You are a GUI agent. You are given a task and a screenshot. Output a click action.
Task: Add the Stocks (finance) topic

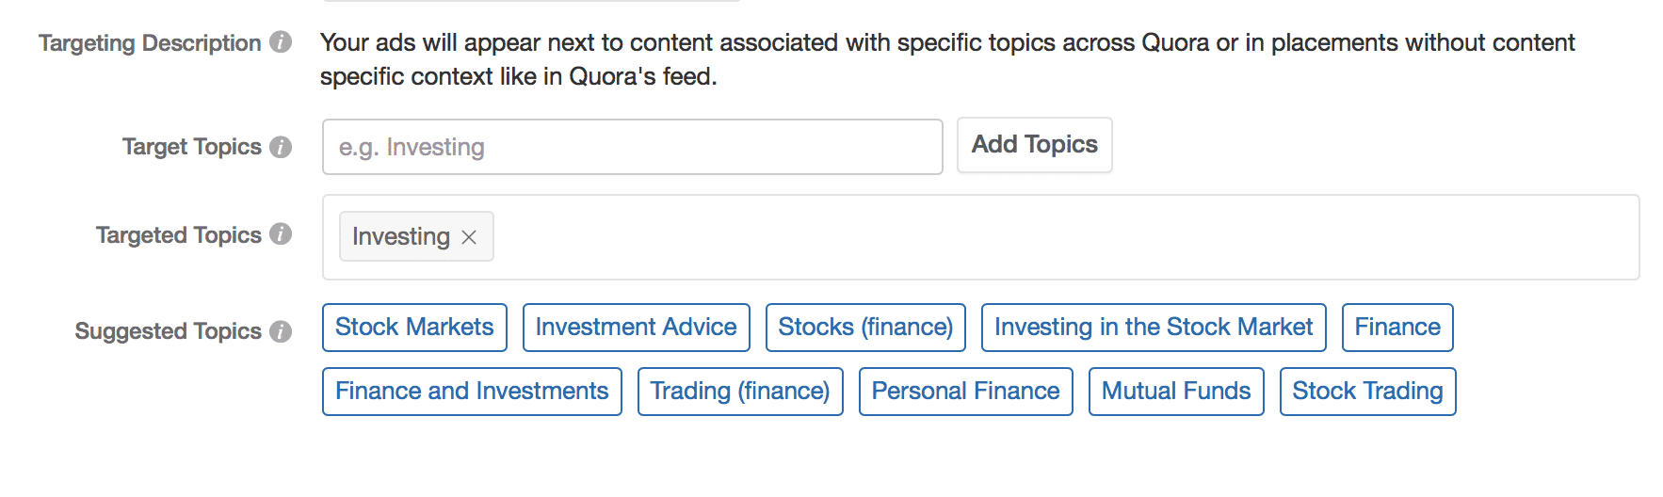pos(865,328)
